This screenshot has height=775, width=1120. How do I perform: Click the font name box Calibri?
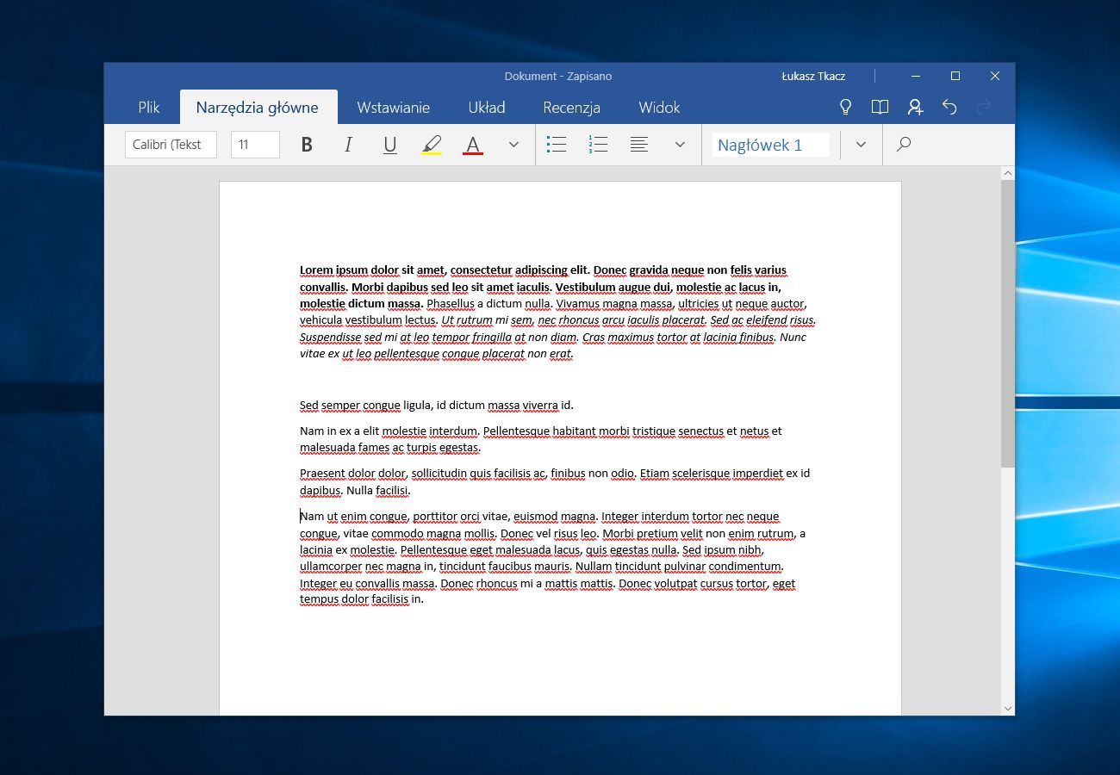(x=171, y=145)
